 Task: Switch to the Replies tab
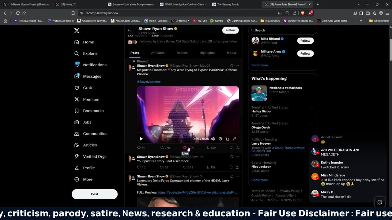click(x=182, y=53)
